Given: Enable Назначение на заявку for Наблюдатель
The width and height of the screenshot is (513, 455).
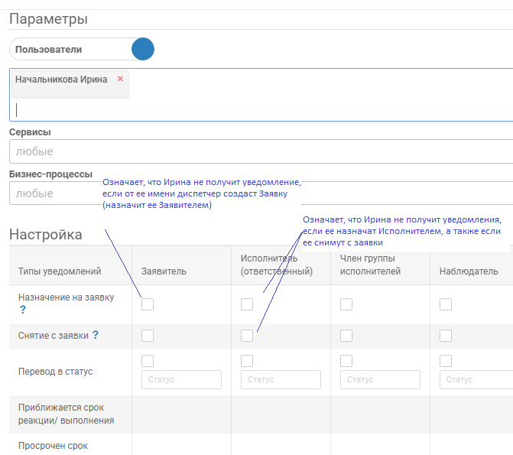Looking at the screenshot, I should 446,304.
